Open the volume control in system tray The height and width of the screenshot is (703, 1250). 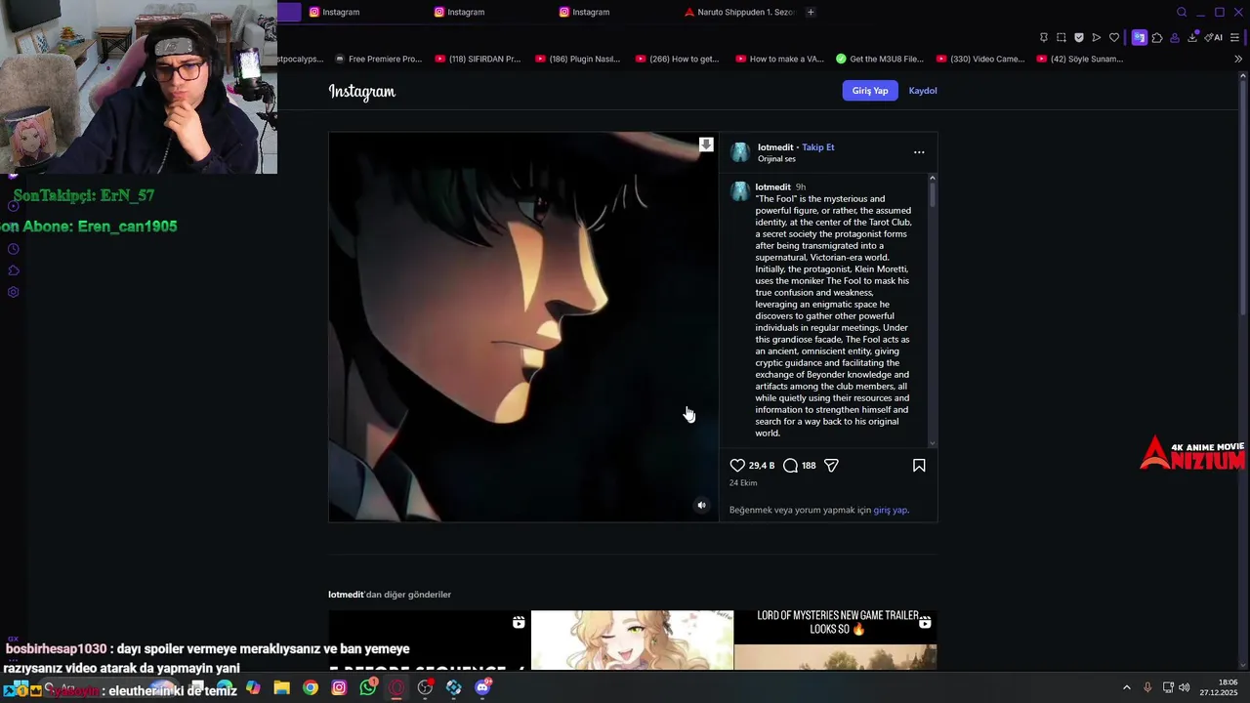[1185, 687]
